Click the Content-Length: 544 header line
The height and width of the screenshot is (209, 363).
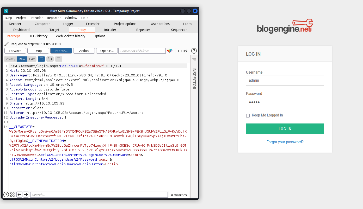pyautogui.click(x=29, y=99)
